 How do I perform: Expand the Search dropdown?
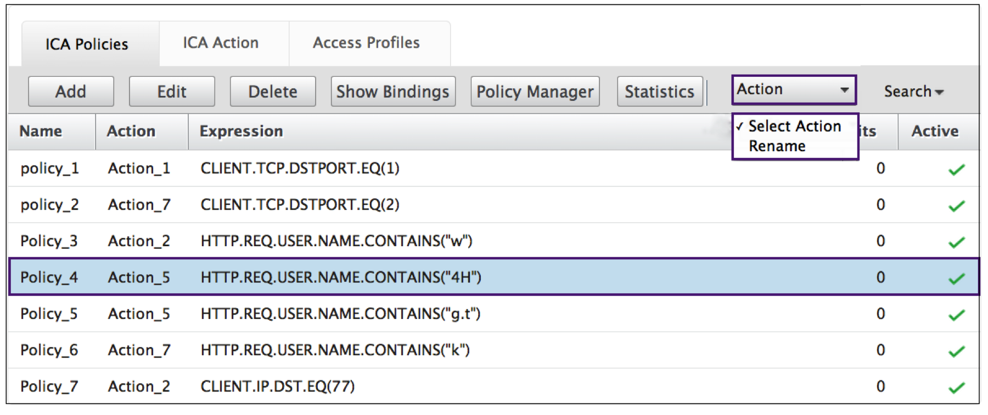pos(913,92)
